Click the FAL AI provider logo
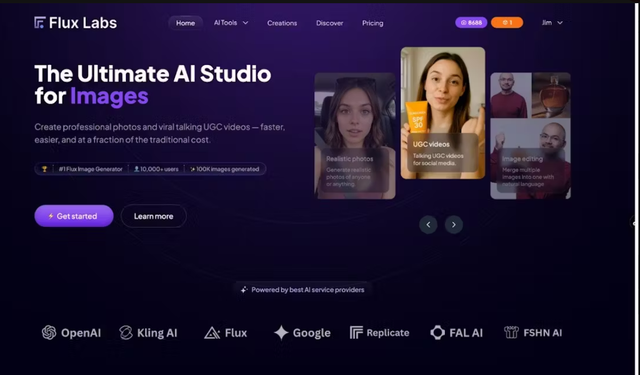Screen dimensions: 640x375 (x=457, y=333)
